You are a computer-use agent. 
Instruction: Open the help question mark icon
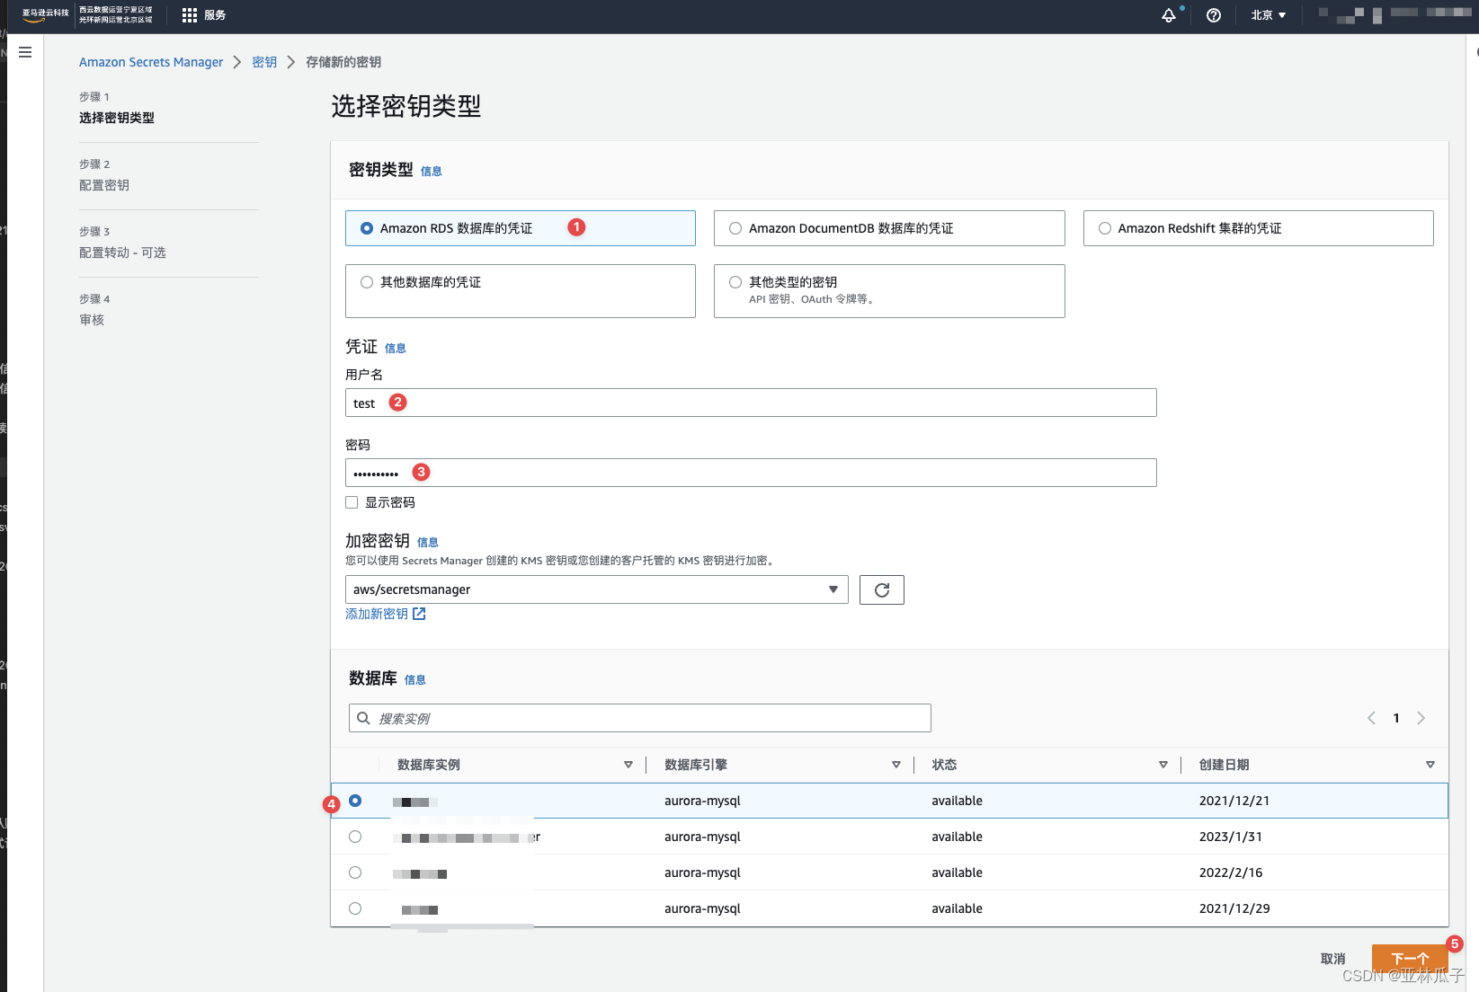point(1214,15)
